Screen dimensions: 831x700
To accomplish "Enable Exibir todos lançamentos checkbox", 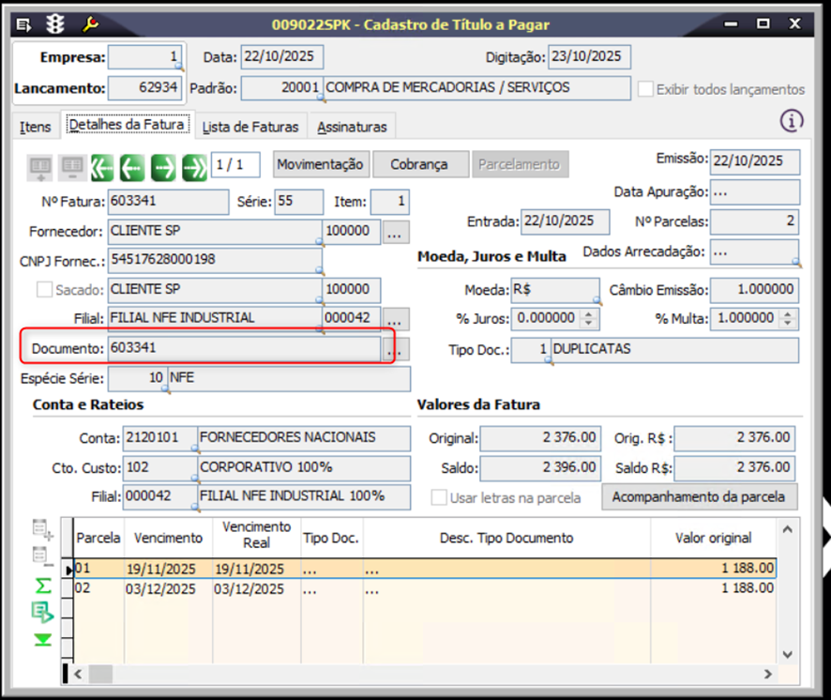I will (x=645, y=89).
